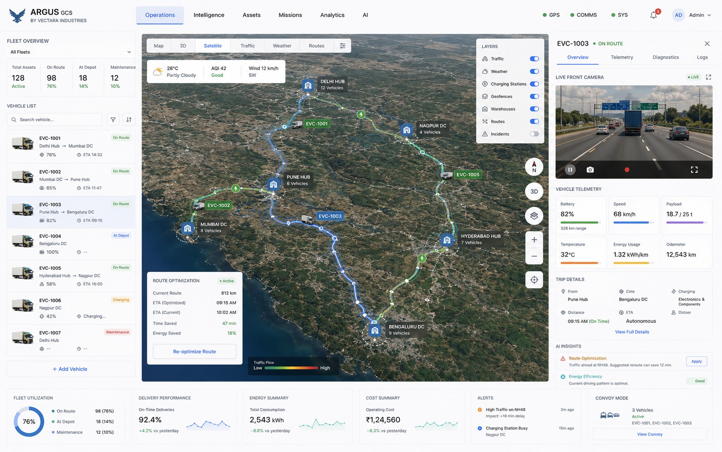
Task: Click the View Convoy button
Action: click(650, 434)
